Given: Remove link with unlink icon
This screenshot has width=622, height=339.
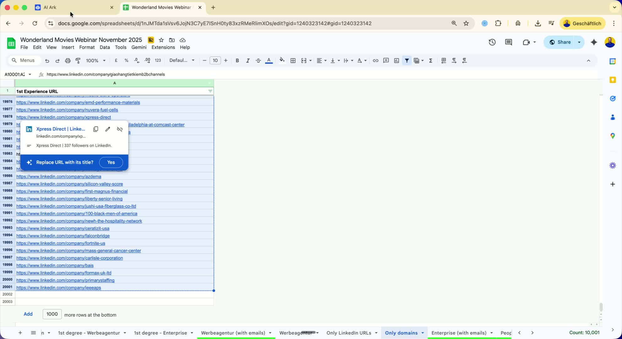Looking at the screenshot, I should click(x=120, y=129).
